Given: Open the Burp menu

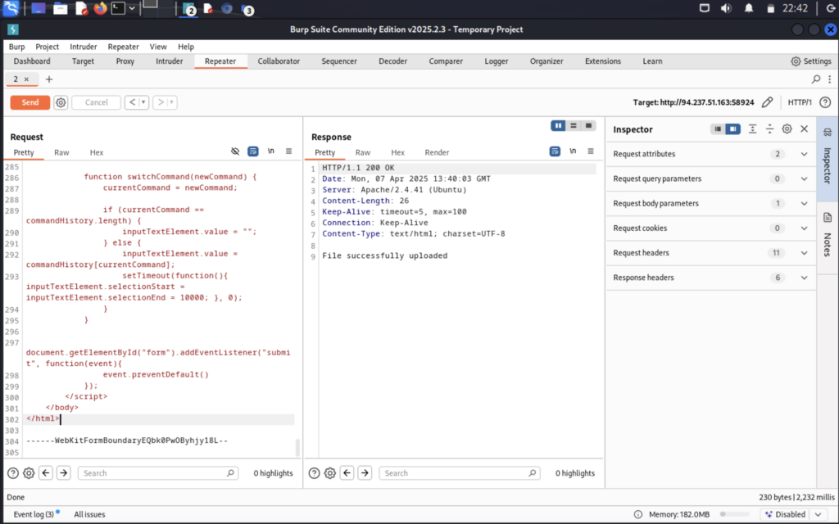Looking at the screenshot, I should [16, 47].
